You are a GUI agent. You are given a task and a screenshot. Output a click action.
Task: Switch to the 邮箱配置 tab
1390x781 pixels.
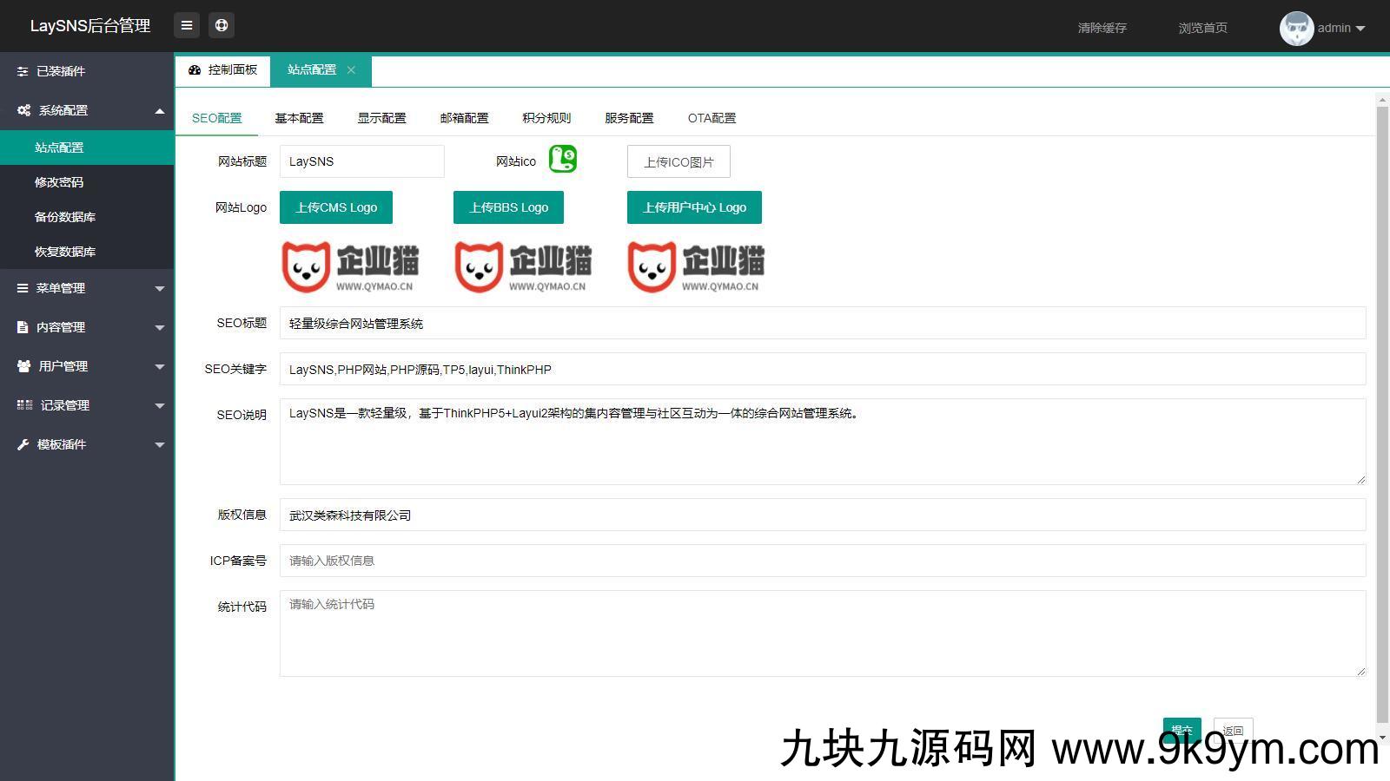coord(464,118)
